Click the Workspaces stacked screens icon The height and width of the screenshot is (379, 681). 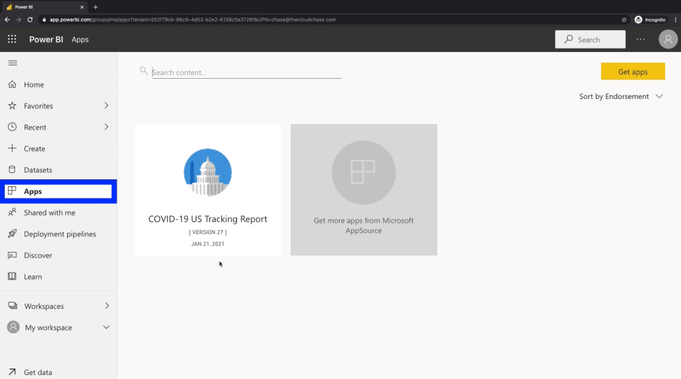pyautogui.click(x=13, y=305)
